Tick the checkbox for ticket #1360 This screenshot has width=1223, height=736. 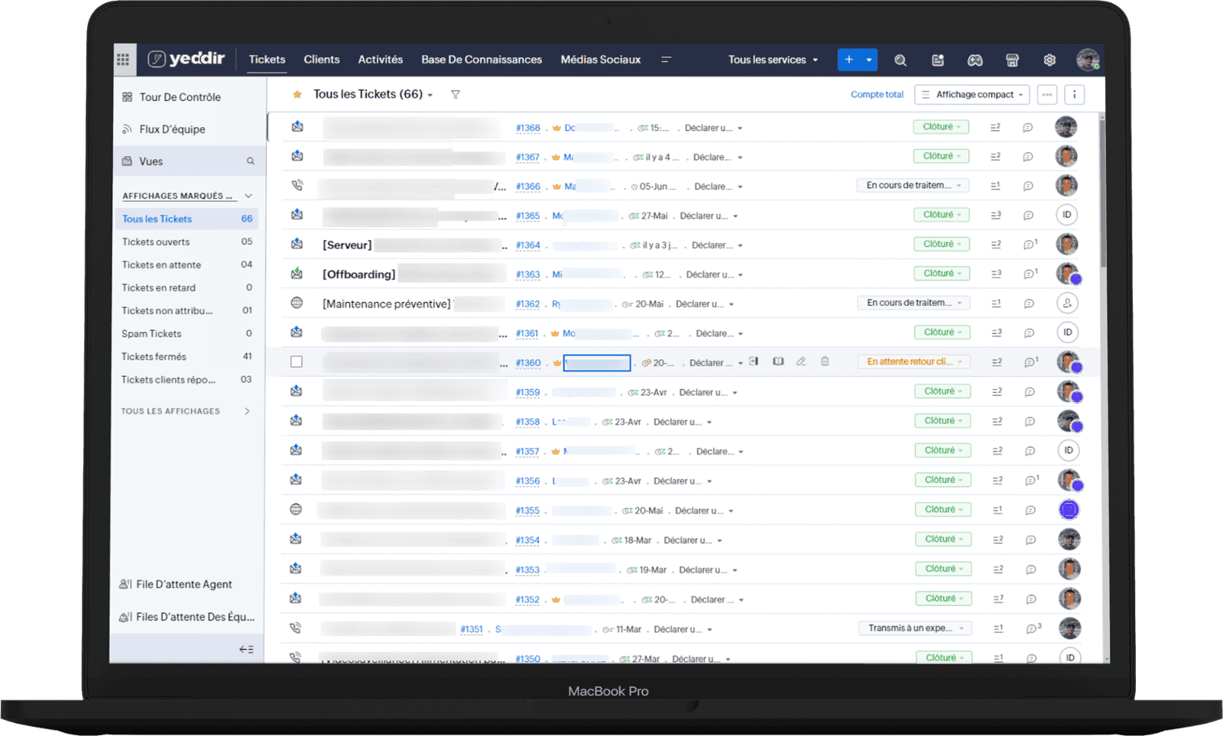click(x=297, y=362)
